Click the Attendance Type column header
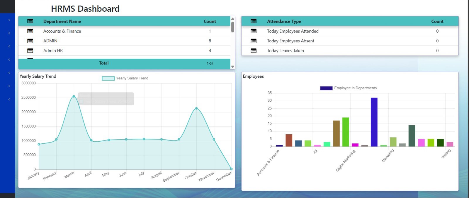 (x=284, y=21)
